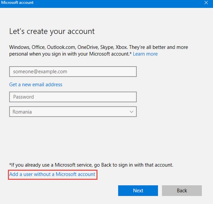Open the Learn more link
213x204 pixels.
pos(145,54)
